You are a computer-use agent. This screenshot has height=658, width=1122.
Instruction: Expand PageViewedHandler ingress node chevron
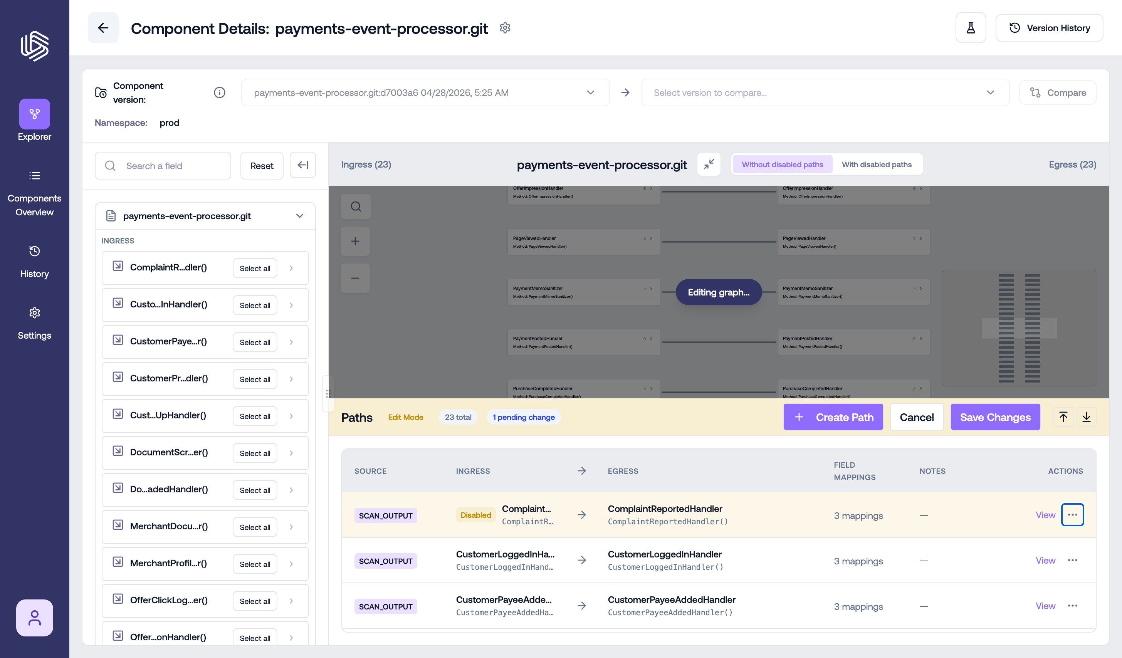(651, 238)
